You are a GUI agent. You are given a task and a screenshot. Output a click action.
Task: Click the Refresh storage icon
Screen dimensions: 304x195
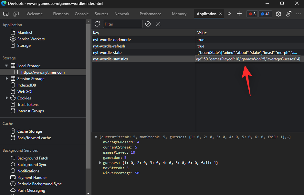pyautogui.click(x=97, y=24)
